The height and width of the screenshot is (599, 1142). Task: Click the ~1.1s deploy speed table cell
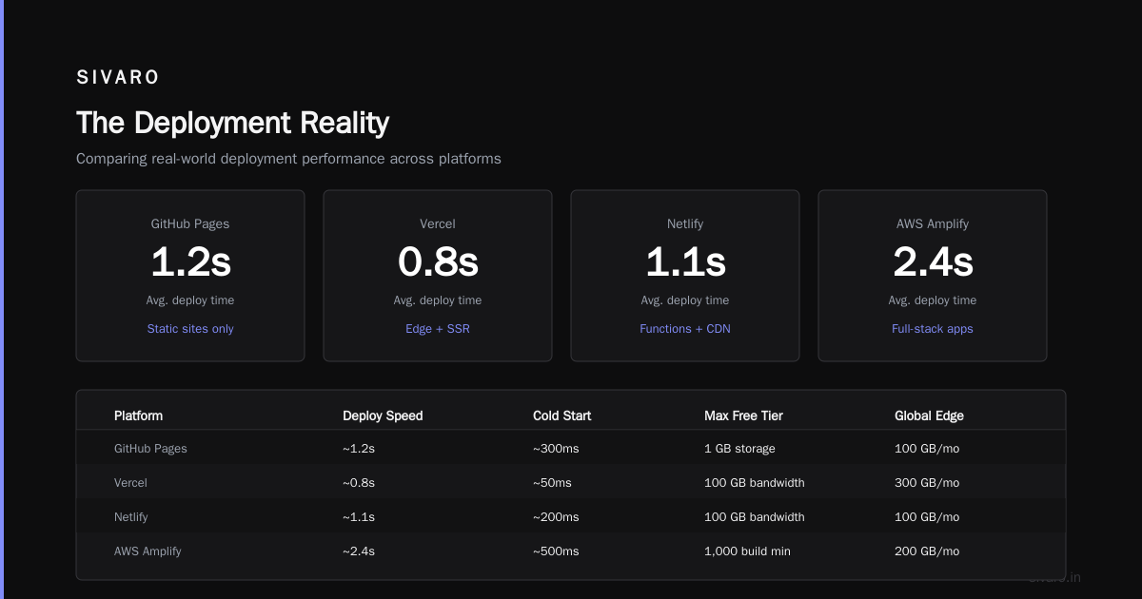(x=359, y=517)
